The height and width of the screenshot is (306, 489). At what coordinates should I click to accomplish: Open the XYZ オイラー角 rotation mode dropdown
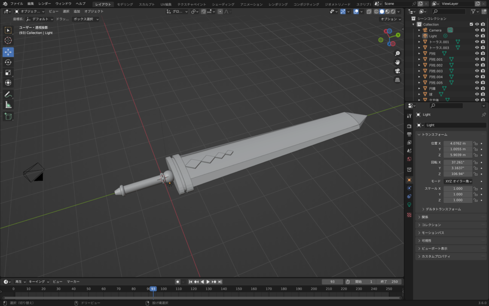click(x=458, y=181)
